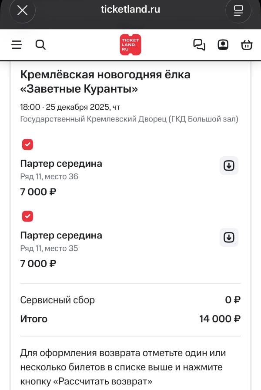The width and height of the screenshot is (261, 390).
Task: Open the shopping basket icon
Action: tap(247, 45)
